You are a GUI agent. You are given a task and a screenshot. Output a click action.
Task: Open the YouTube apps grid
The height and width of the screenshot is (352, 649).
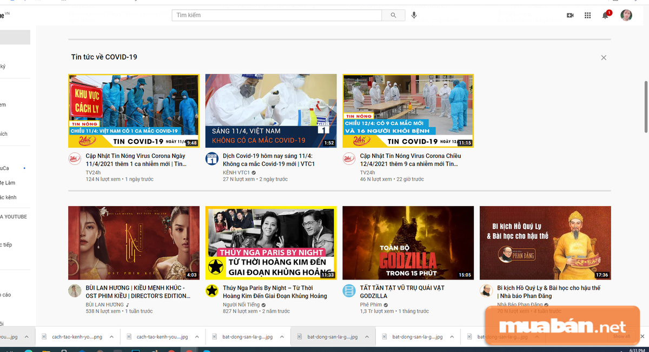pyautogui.click(x=588, y=15)
